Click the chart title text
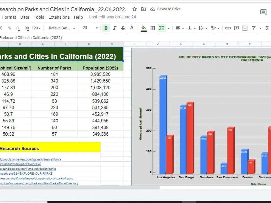The image size is (271, 203). (225, 58)
